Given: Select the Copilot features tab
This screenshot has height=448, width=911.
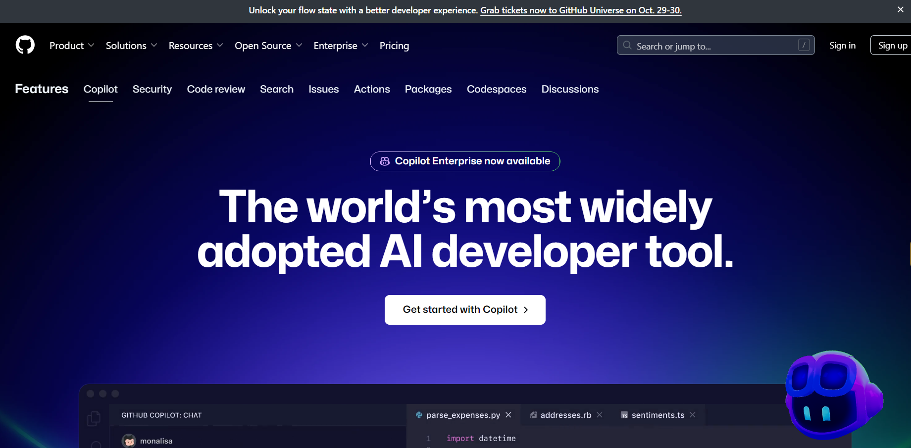Looking at the screenshot, I should [101, 89].
